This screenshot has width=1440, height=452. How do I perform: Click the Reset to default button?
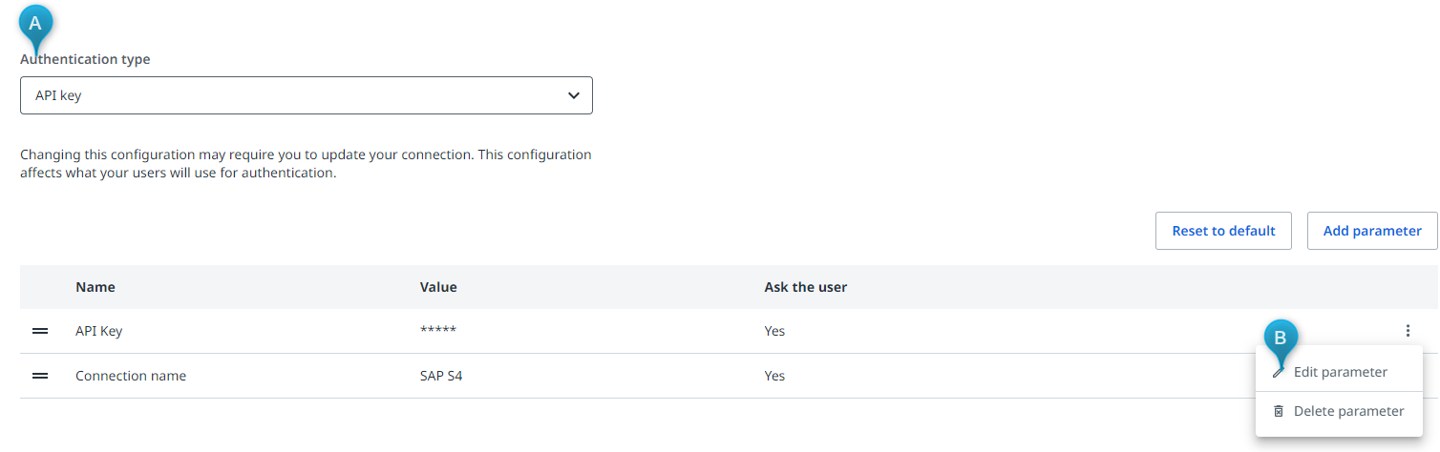click(x=1223, y=231)
